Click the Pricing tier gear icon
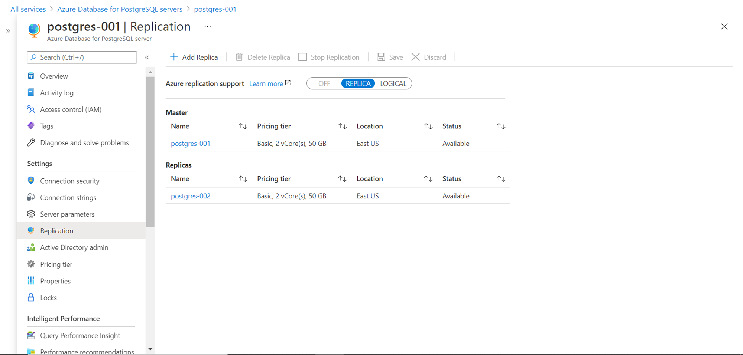This screenshot has height=355, width=743. click(x=31, y=264)
